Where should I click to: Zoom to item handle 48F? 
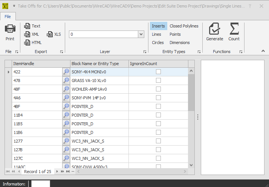66,89
